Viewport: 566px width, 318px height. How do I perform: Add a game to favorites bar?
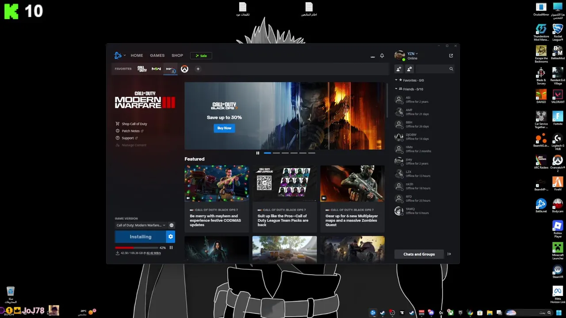point(198,69)
